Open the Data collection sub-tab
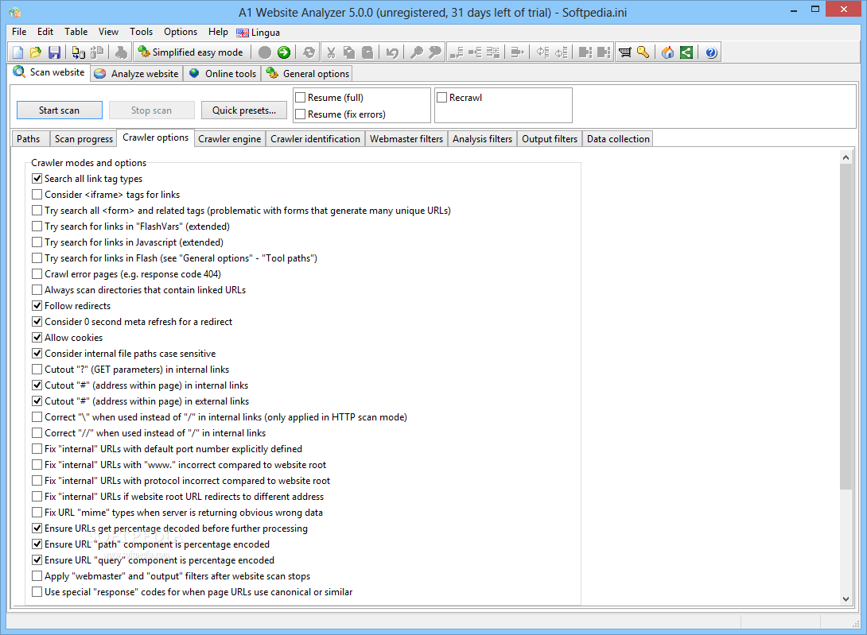 point(618,139)
